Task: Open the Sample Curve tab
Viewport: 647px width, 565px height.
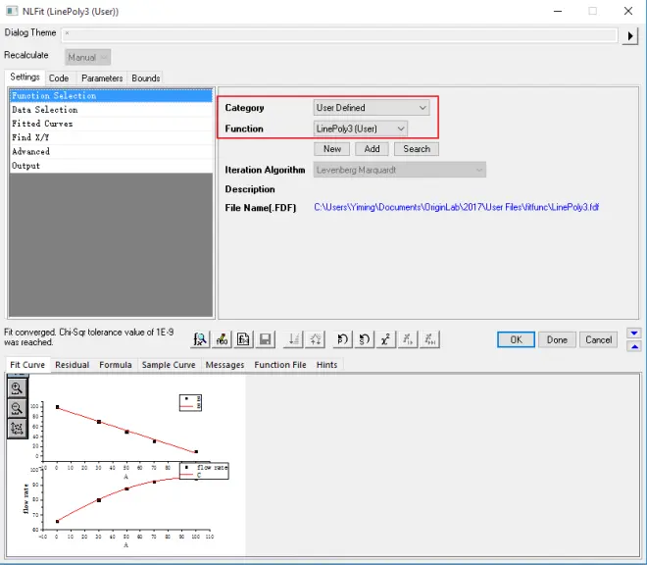Action: (169, 365)
